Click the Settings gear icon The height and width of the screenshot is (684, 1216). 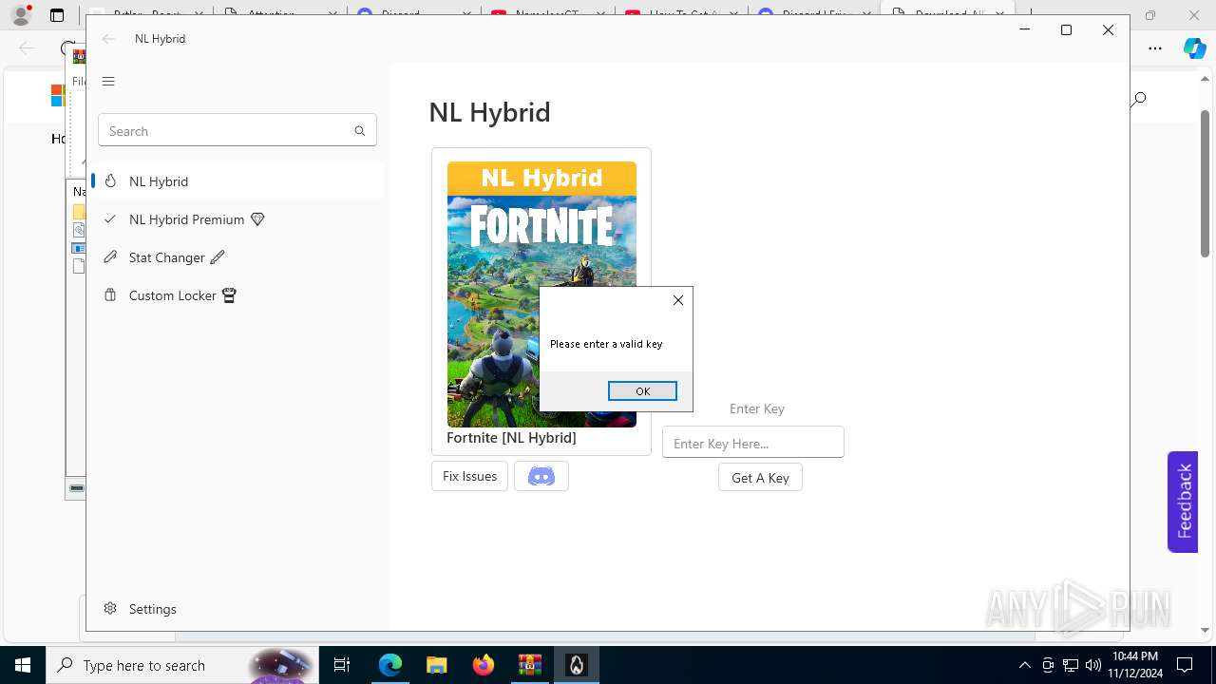110,609
